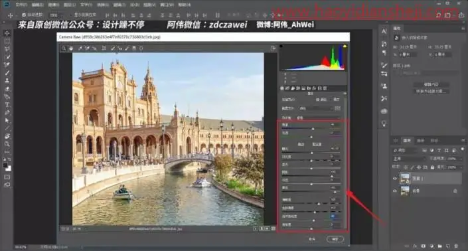Open the Edit menu
This screenshot has height=251, width=468.
pyautogui.click(x=37, y=5)
